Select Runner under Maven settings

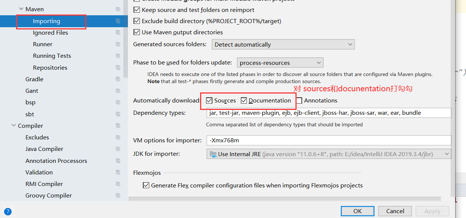click(x=43, y=44)
